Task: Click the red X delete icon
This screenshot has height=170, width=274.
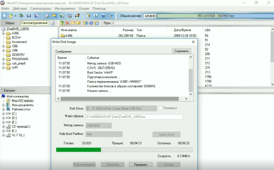Action: [x=67, y=23]
